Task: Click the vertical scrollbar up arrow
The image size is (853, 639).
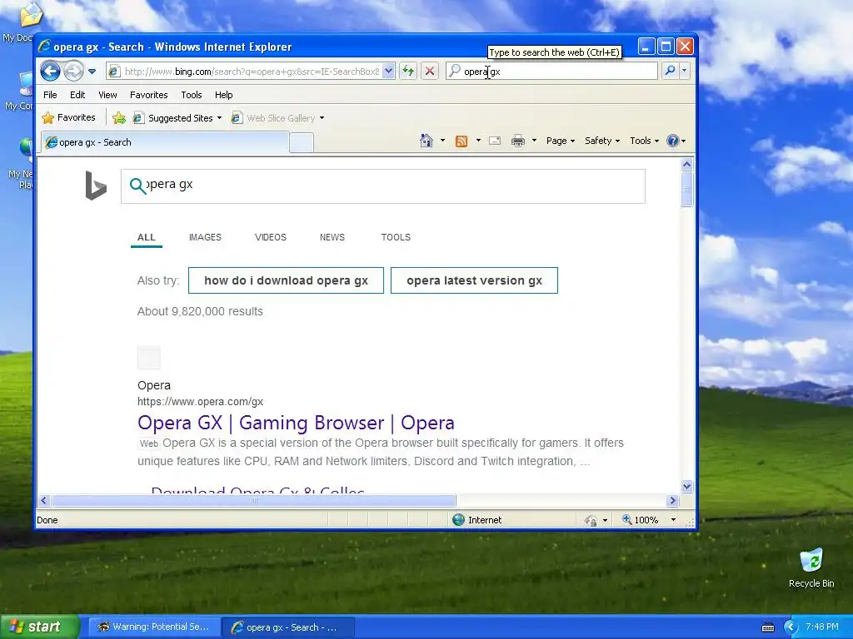Action: click(x=686, y=164)
